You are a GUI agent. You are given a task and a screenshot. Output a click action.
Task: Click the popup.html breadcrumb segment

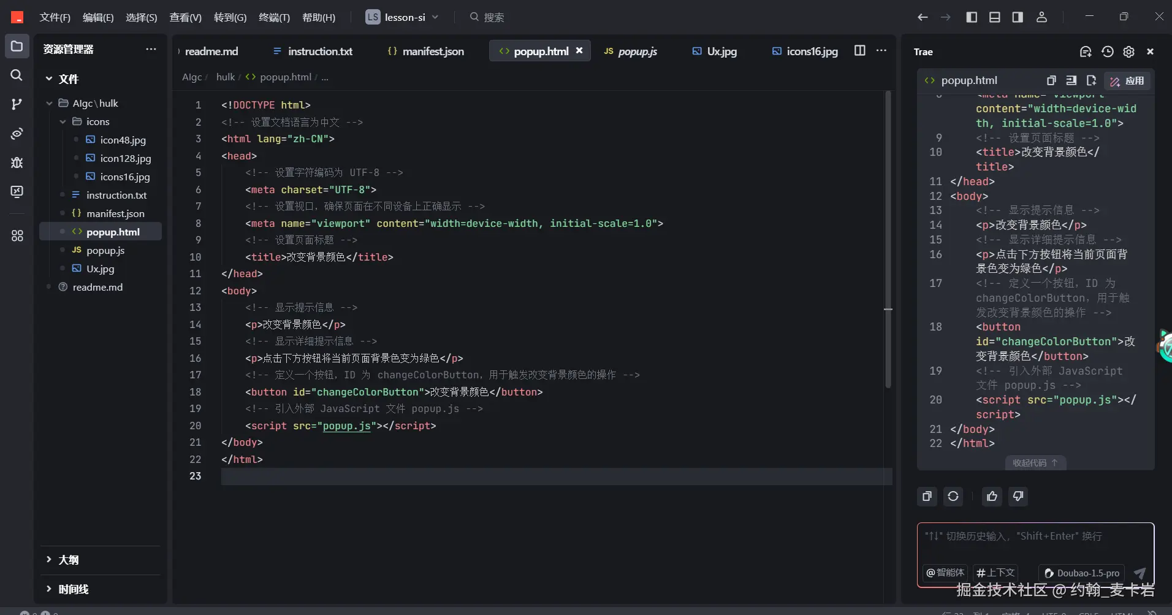point(279,77)
